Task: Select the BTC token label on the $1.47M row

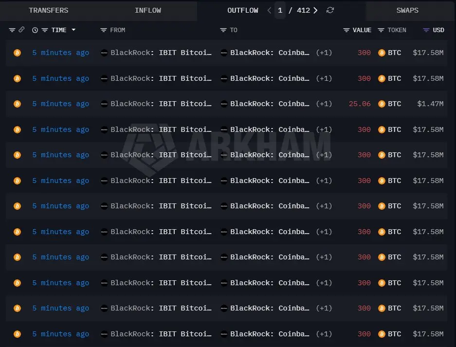Action: 394,104
